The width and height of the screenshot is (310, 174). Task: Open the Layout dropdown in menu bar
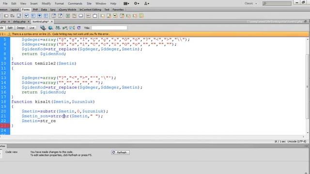click(126, 3)
